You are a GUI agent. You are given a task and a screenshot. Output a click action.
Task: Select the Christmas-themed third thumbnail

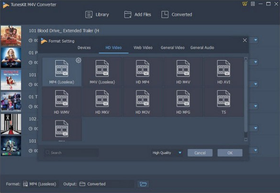11,80
